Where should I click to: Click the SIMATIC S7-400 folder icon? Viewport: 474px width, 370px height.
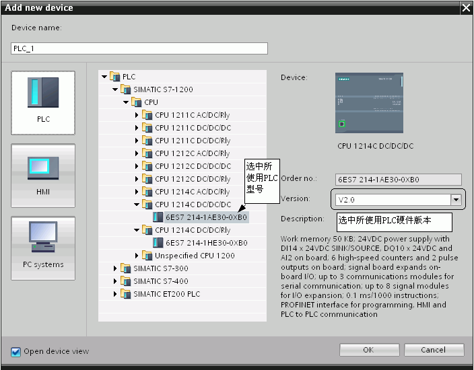(125, 281)
